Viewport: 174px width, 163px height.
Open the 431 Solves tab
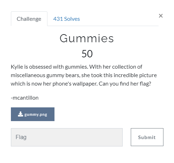click(66, 19)
